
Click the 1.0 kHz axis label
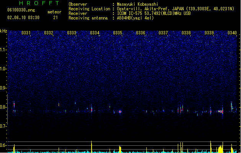tap(3, 69)
